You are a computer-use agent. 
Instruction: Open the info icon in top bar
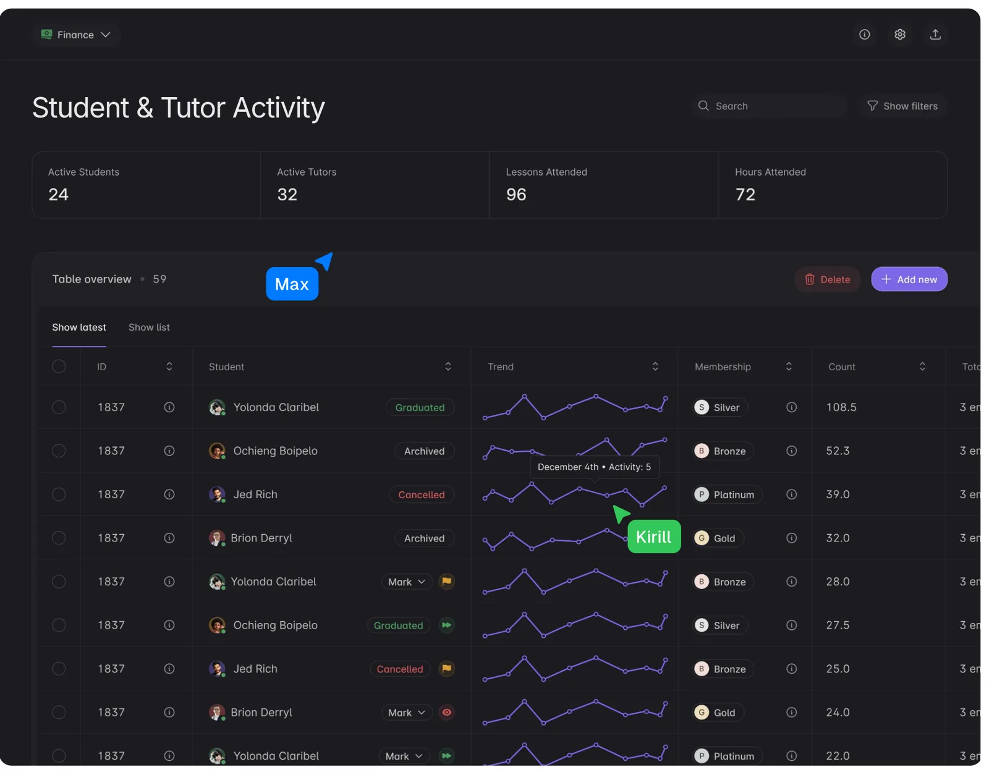(864, 35)
